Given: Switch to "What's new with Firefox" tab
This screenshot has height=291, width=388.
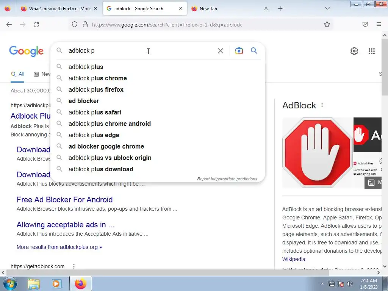Looking at the screenshot, I should pyautogui.click(x=59, y=9).
